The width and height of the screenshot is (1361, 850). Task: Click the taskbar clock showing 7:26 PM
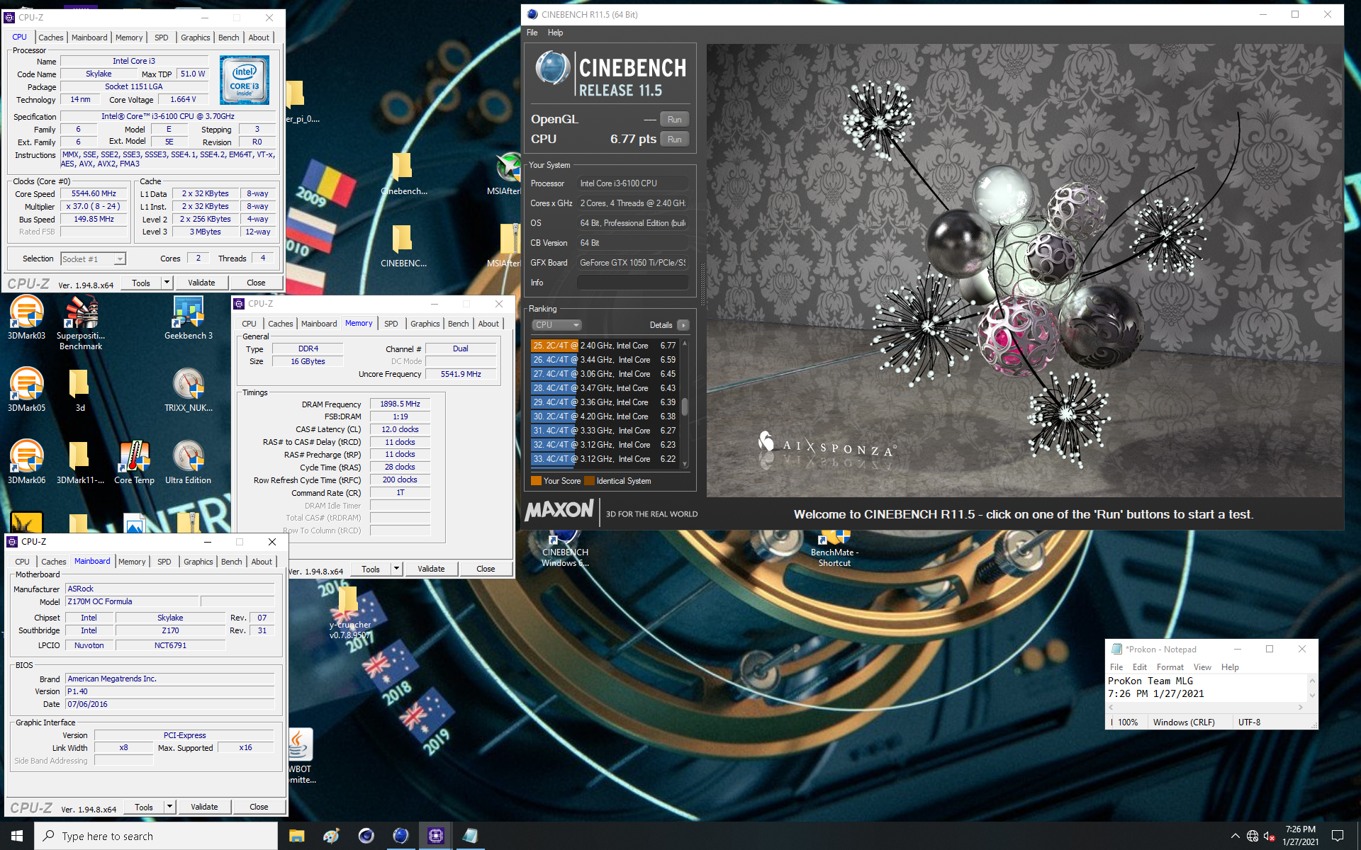click(x=1300, y=836)
